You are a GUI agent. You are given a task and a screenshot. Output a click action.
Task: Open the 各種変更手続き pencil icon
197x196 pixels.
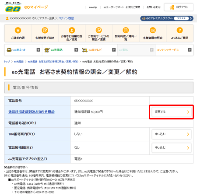click(45, 30)
